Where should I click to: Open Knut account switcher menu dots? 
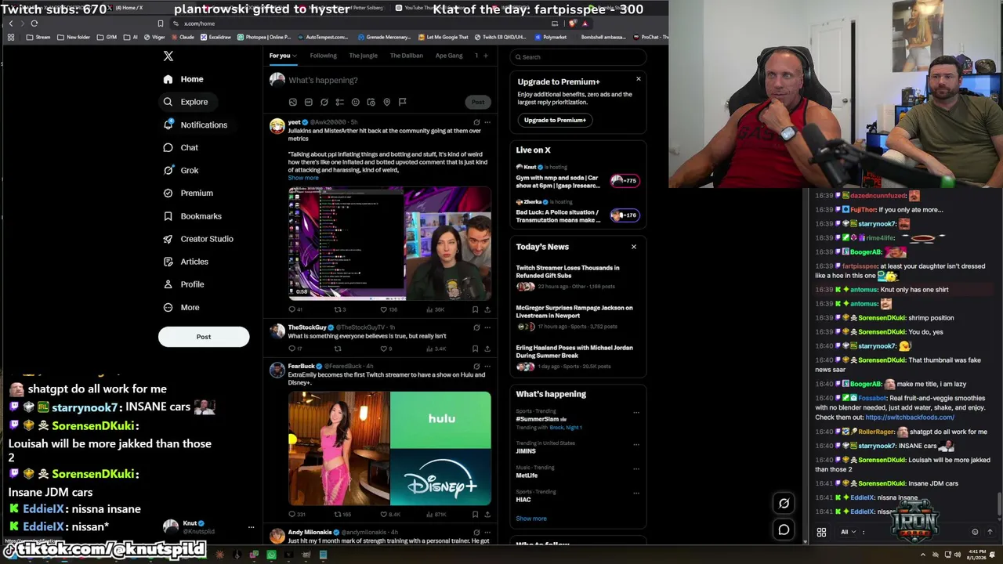251,527
